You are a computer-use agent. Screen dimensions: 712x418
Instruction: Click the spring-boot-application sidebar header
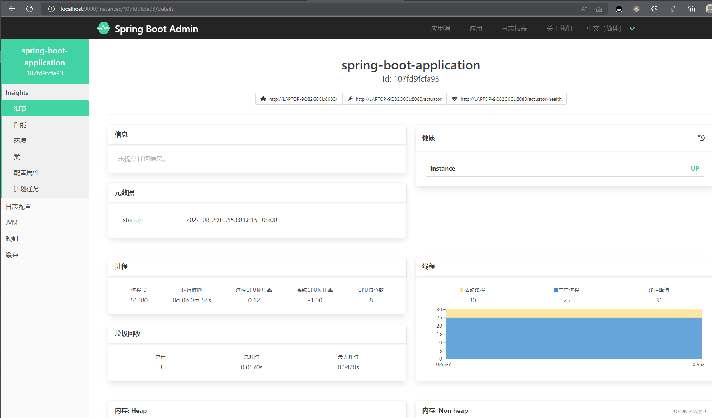[x=45, y=61]
